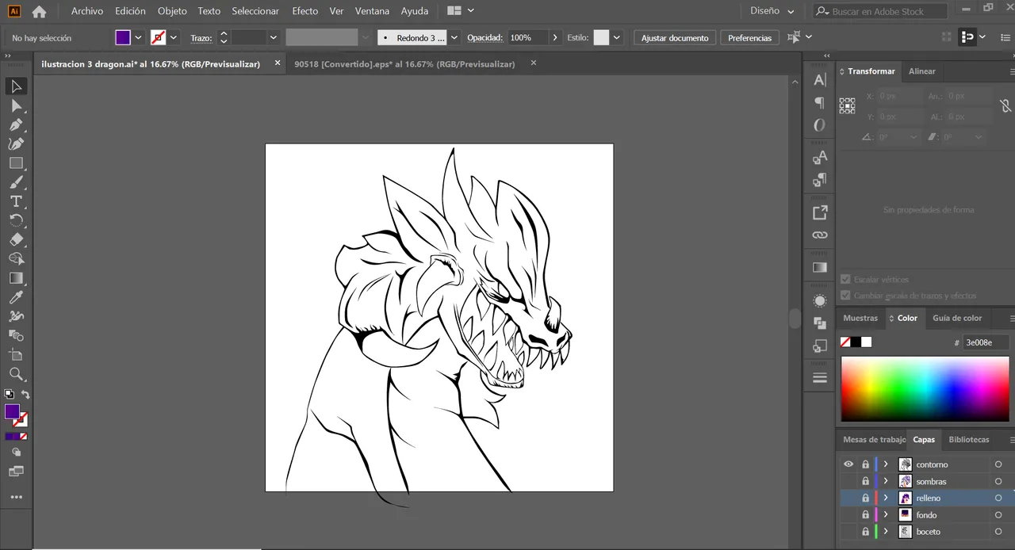The width and height of the screenshot is (1015, 550).
Task: Select the Eyedropper tool
Action: [x=16, y=297]
